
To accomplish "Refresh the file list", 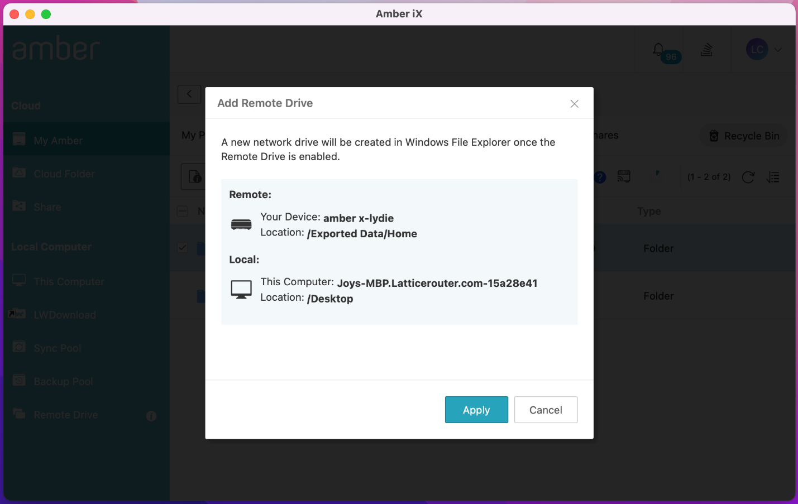I will click(x=748, y=177).
